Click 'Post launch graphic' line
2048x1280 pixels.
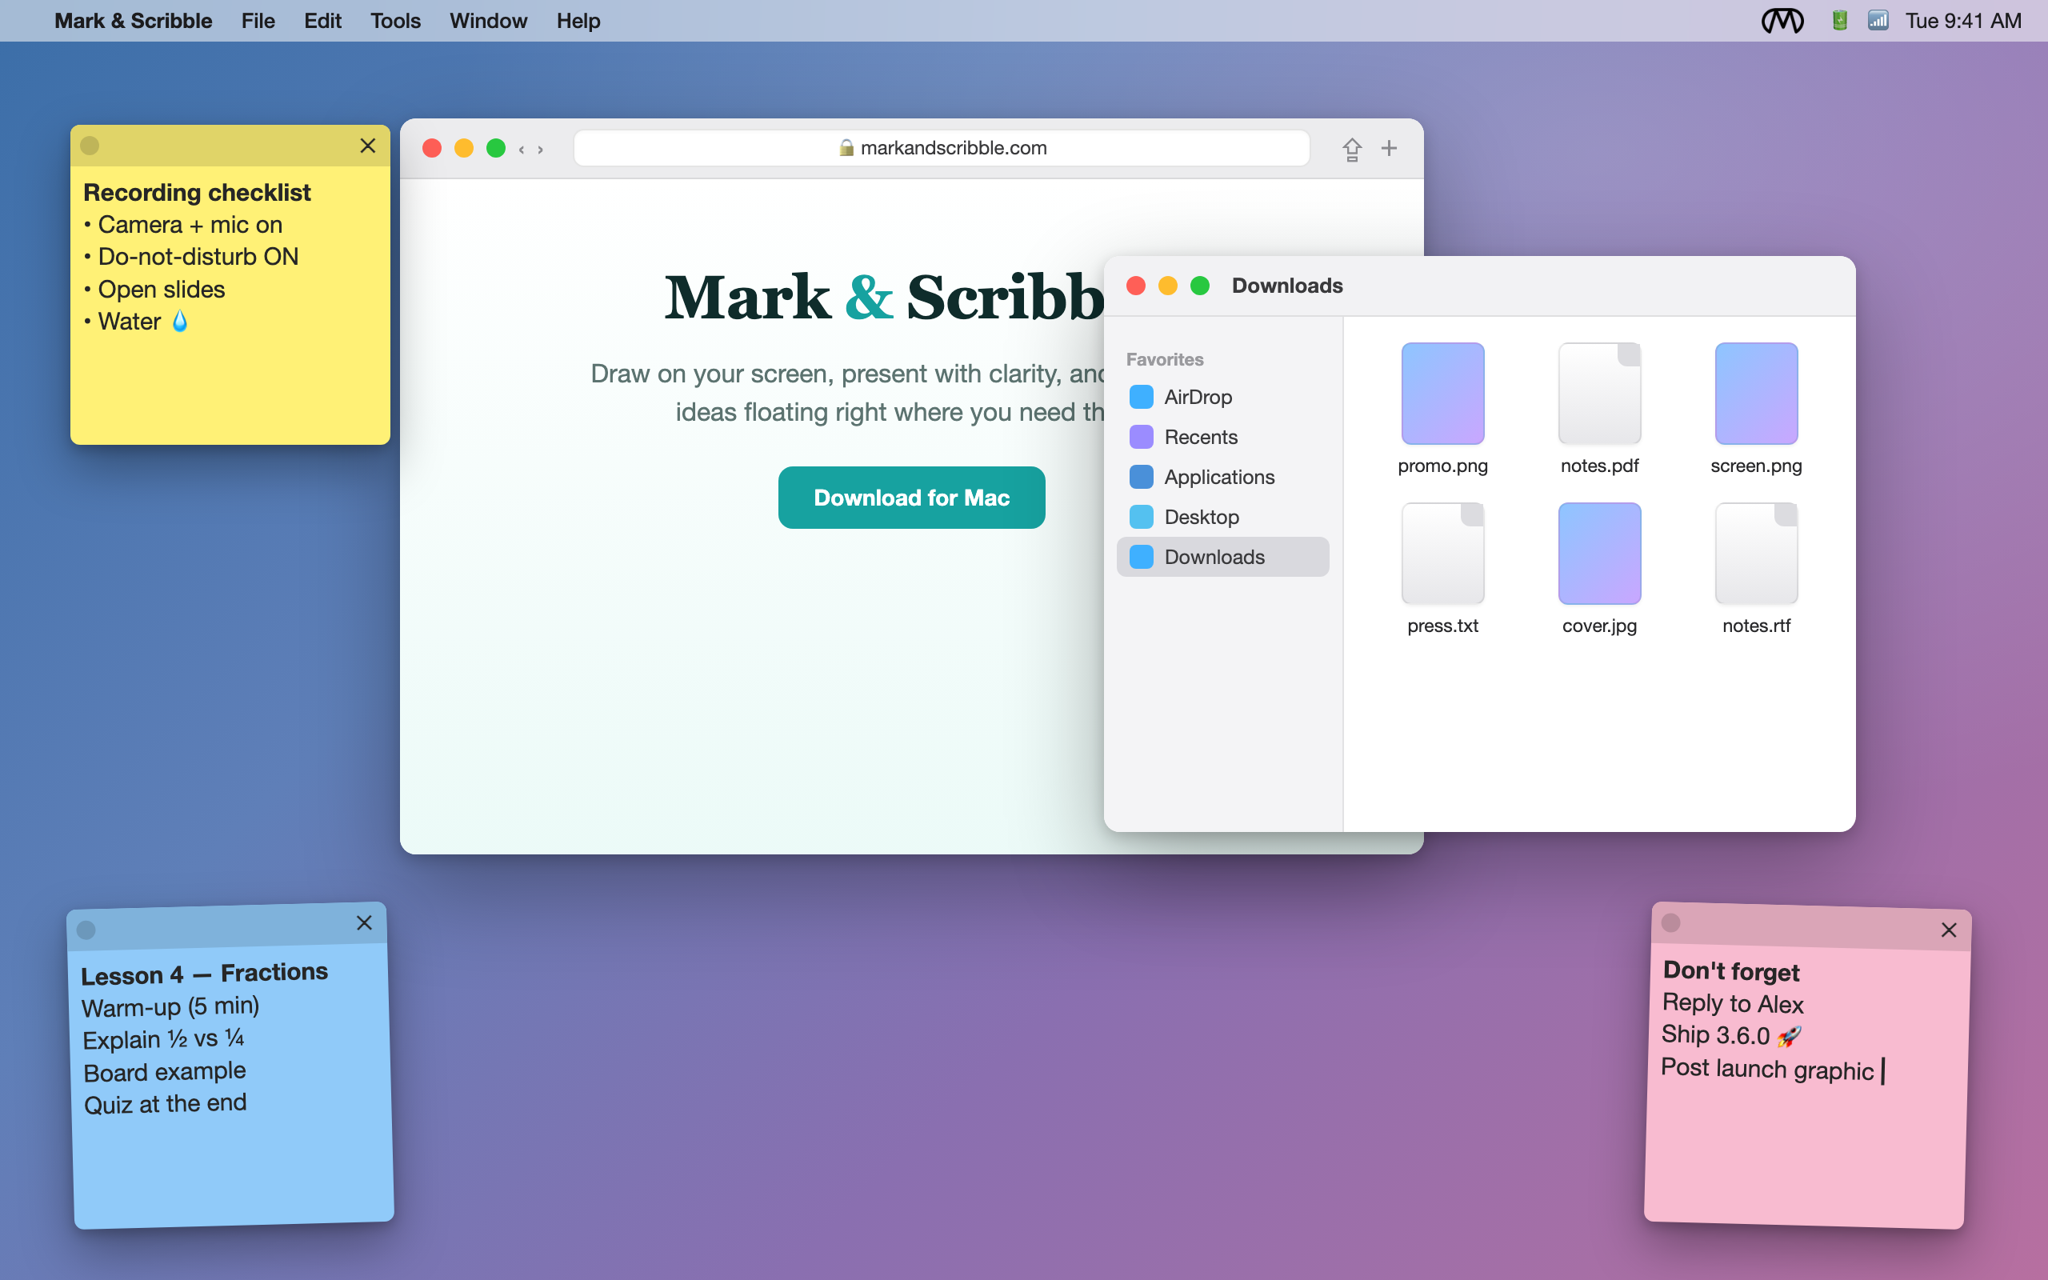click(1768, 1070)
